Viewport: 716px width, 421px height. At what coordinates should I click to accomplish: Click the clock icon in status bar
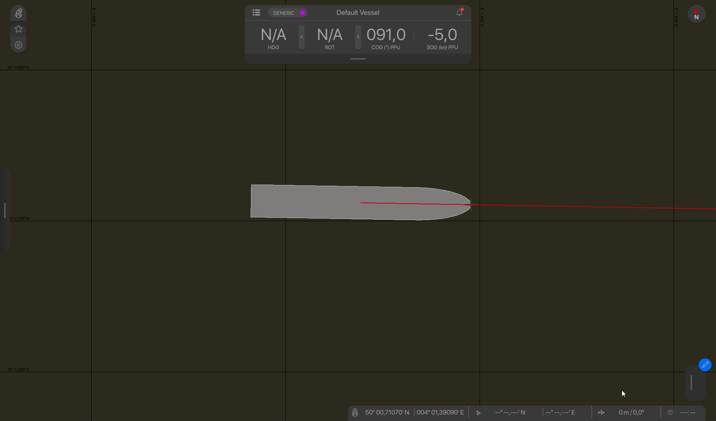pyautogui.click(x=670, y=412)
